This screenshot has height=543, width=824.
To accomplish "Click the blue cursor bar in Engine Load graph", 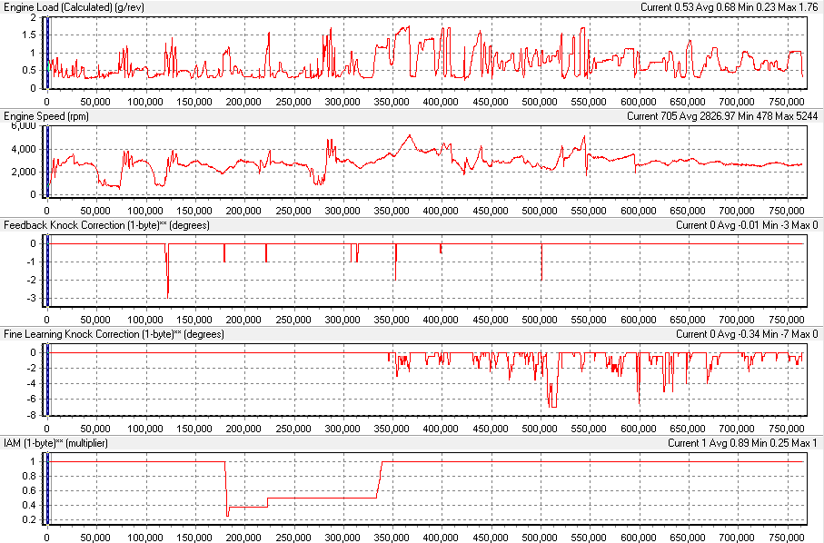I will [46, 53].
